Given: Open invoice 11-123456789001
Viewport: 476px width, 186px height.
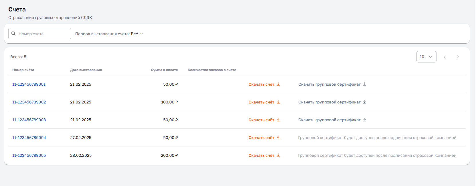Looking at the screenshot, I should [x=29, y=84].
